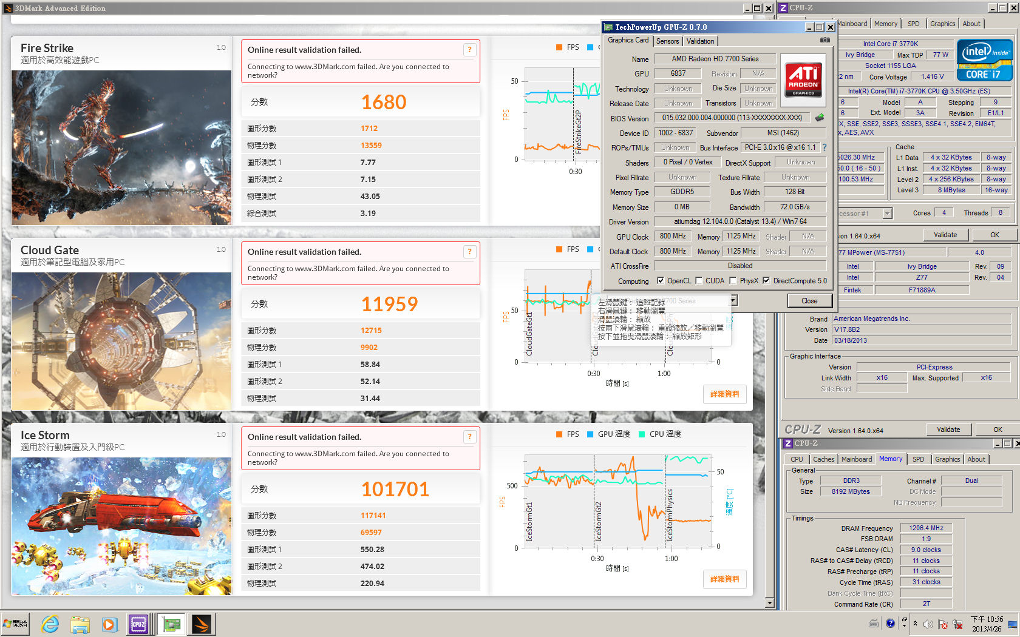The image size is (1020, 637).
Task: Launch Internet Explorer from the taskbar
Action: pyautogui.click(x=50, y=624)
